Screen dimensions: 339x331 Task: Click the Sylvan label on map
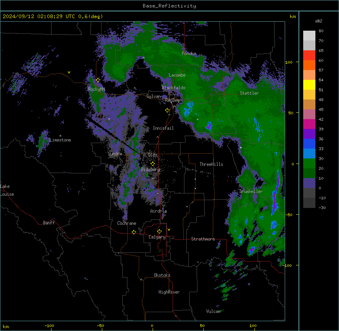153,96
